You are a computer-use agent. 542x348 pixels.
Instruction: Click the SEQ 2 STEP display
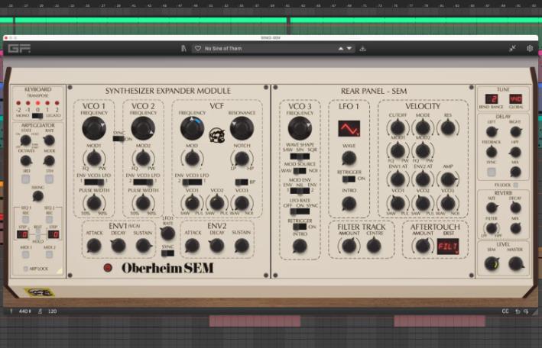[54, 235]
